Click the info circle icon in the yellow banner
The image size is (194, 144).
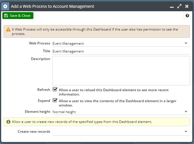tap(8, 122)
